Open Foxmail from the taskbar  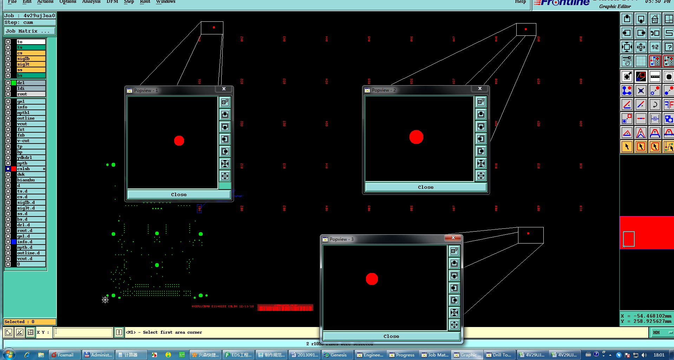pyautogui.click(x=64, y=355)
